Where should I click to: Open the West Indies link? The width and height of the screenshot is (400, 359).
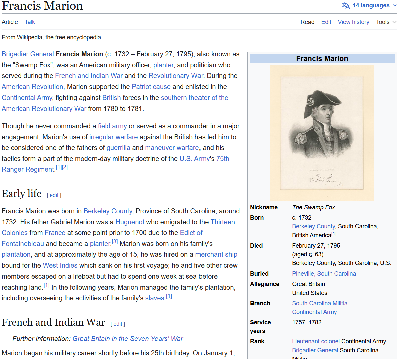tap(60, 266)
